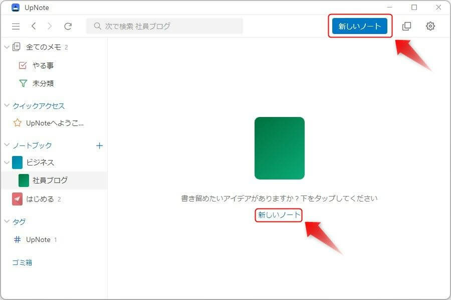This screenshot has height=300, width=451.
Task: Click the UpNote app icon in title bar
Action: [15, 7]
